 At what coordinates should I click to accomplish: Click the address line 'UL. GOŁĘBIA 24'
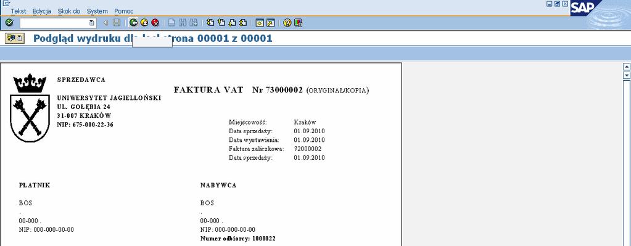click(84, 107)
